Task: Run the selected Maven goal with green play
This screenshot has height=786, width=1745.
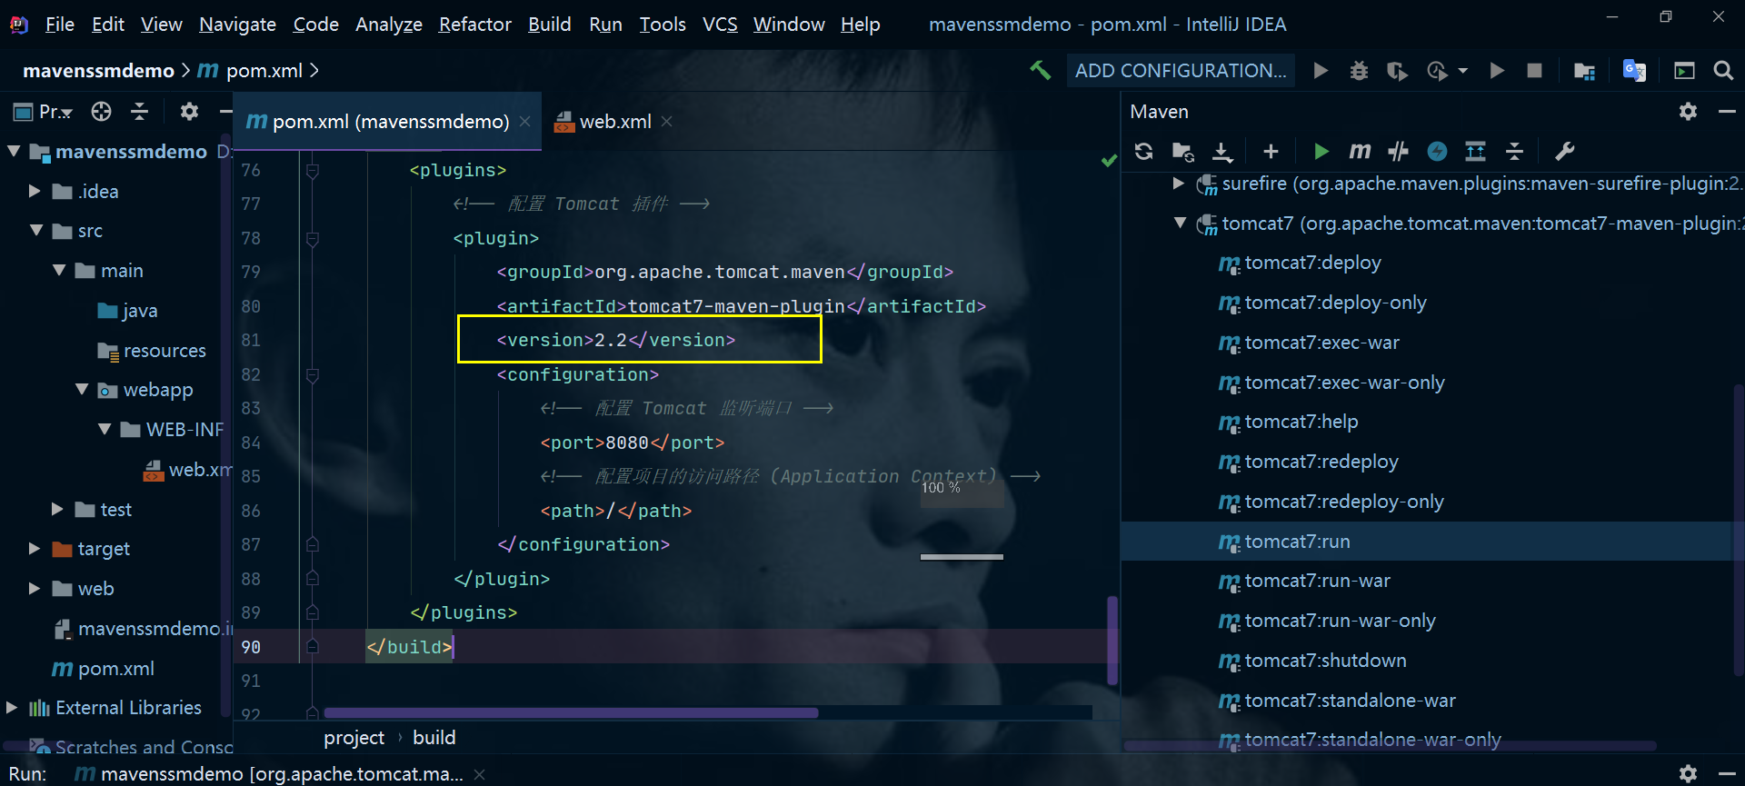Action: (x=1321, y=151)
